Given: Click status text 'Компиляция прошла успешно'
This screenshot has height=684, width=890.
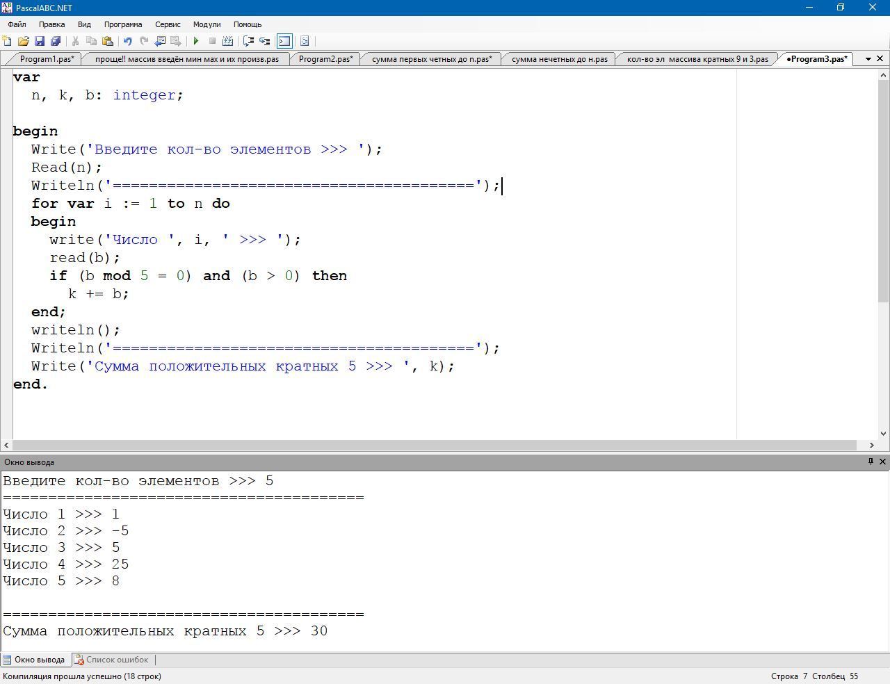Looking at the screenshot, I should 82,676.
